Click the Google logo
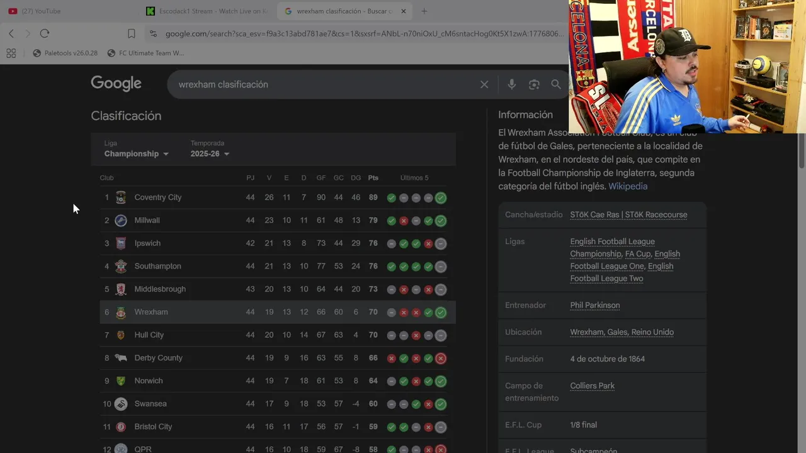 (x=116, y=83)
